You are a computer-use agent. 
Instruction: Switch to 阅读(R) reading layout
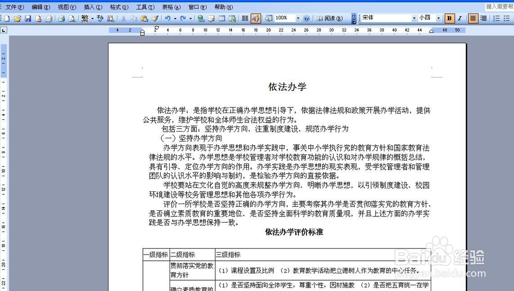pyautogui.click(x=329, y=19)
